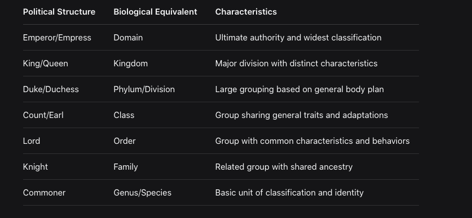Select the Domain cell

pos(128,38)
